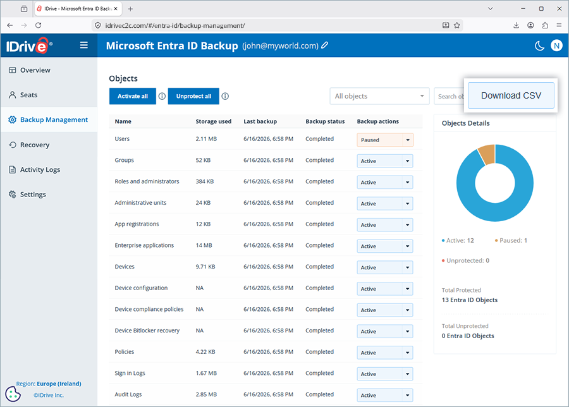Click Storage used column header

[x=214, y=121]
